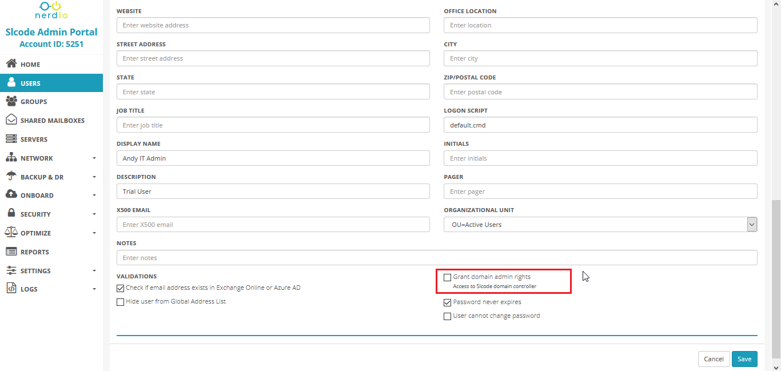Open REPORTS section
781x371 pixels.
pyautogui.click(x=51, y=252)
